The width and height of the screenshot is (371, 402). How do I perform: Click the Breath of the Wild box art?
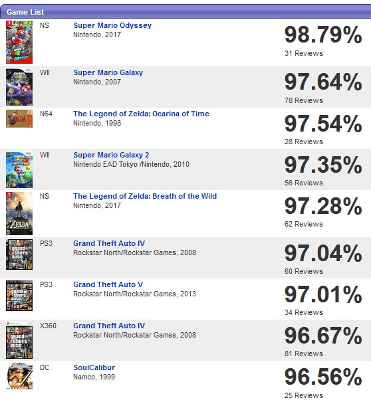(19, 213)
